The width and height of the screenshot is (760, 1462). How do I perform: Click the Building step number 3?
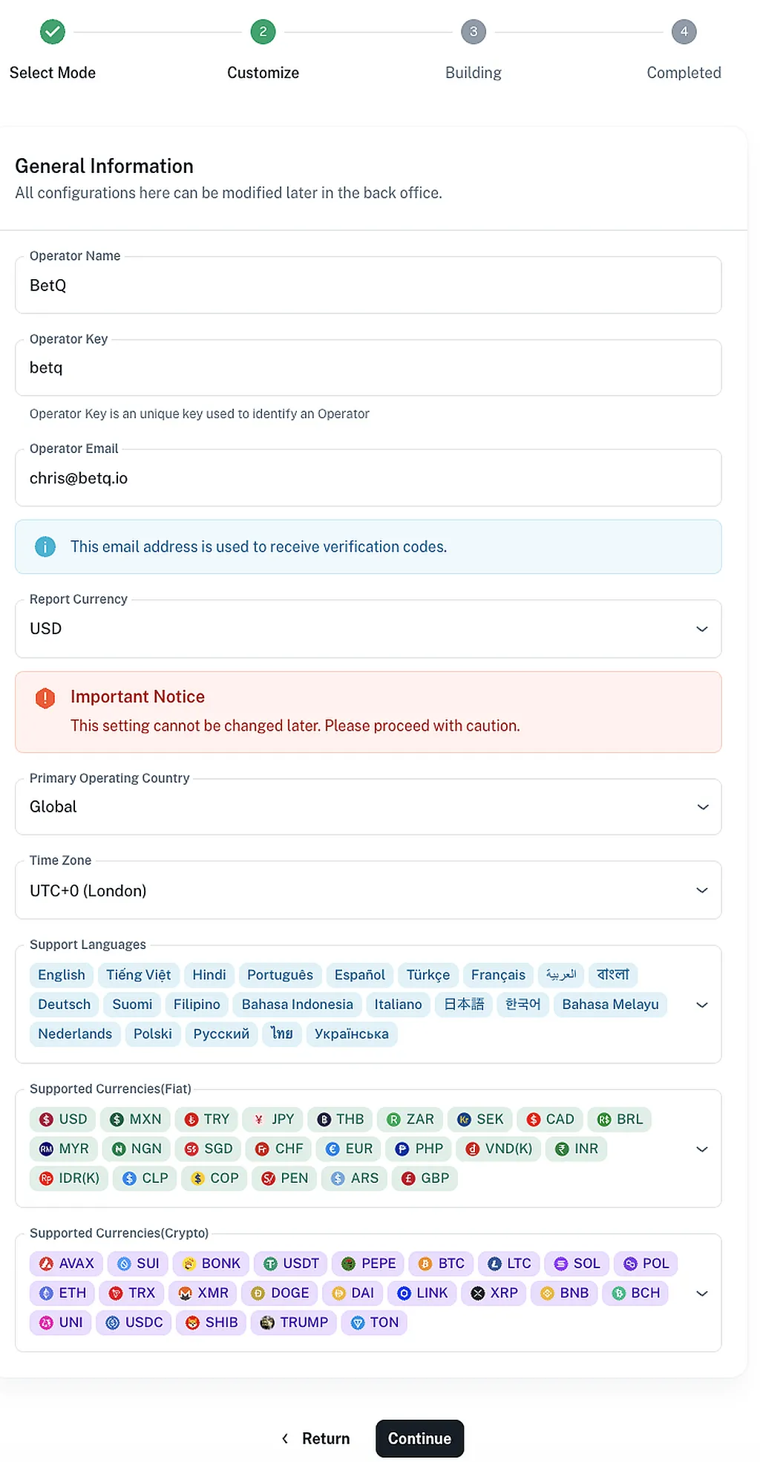coord(474,32)
